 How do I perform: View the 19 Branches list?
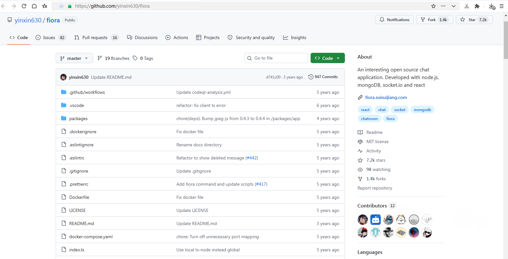(x=114, y=58)
